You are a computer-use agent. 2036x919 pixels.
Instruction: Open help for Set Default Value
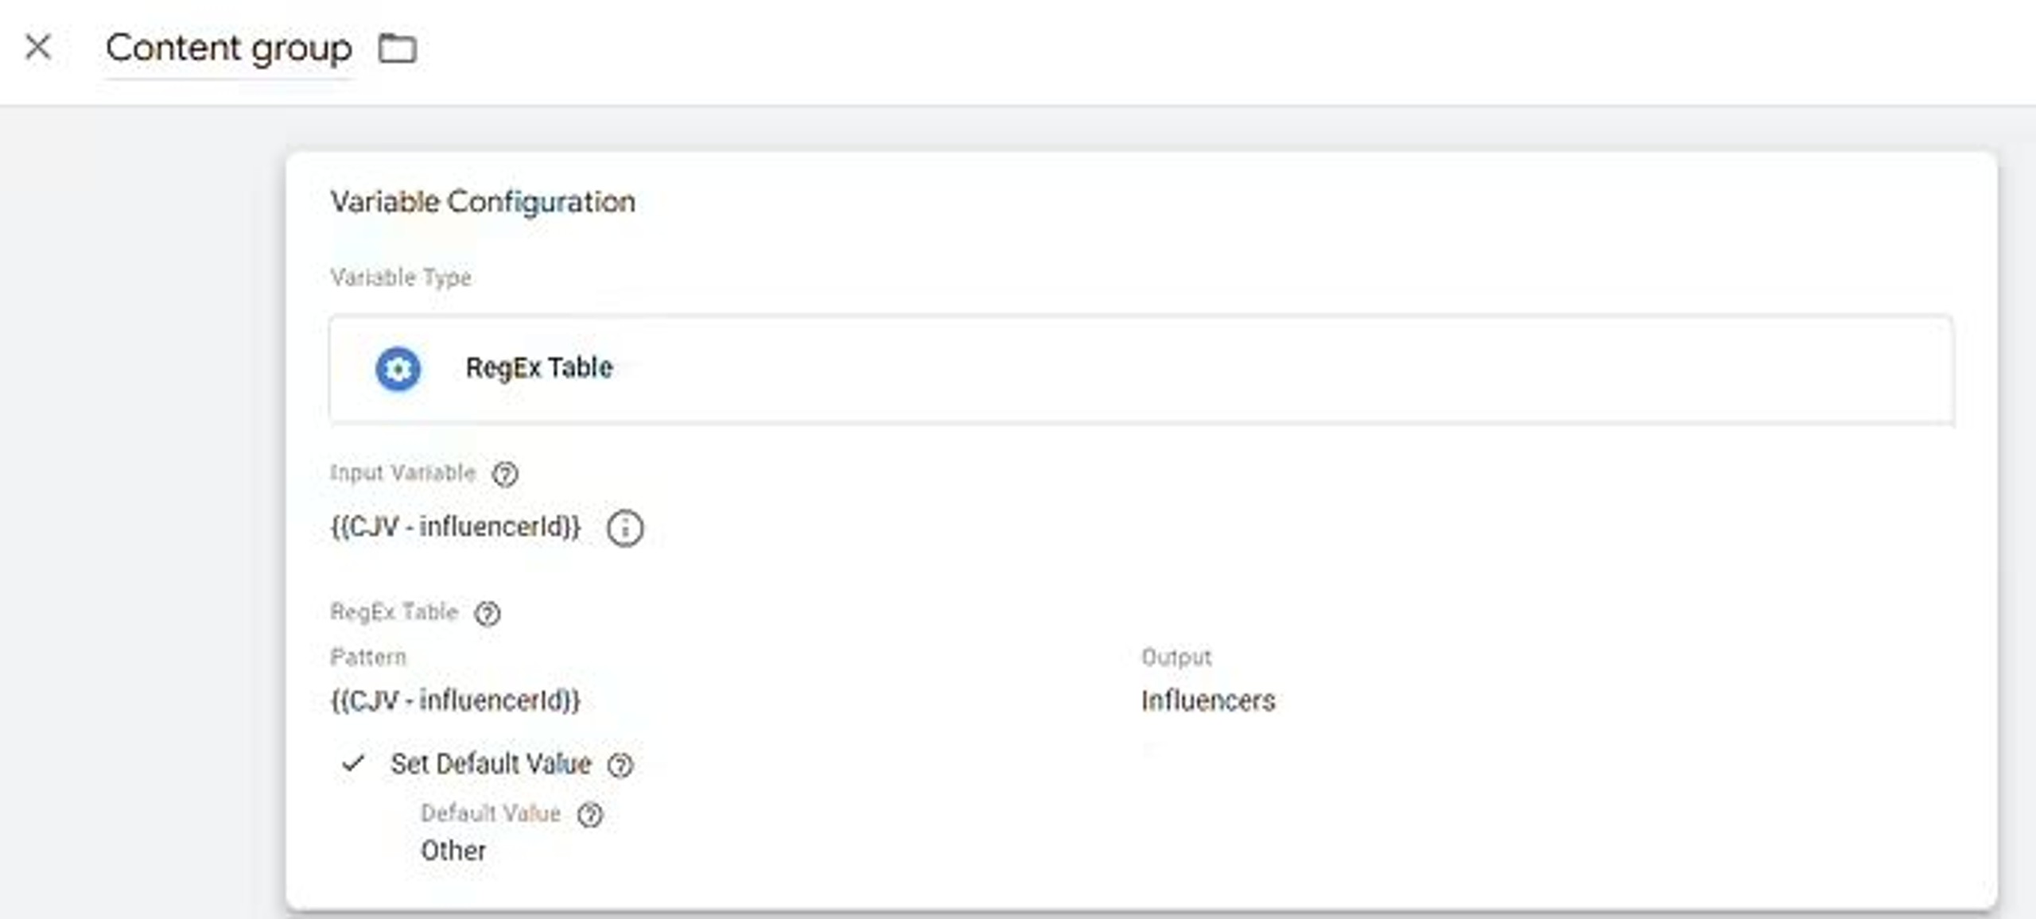[x=620, y=766]
